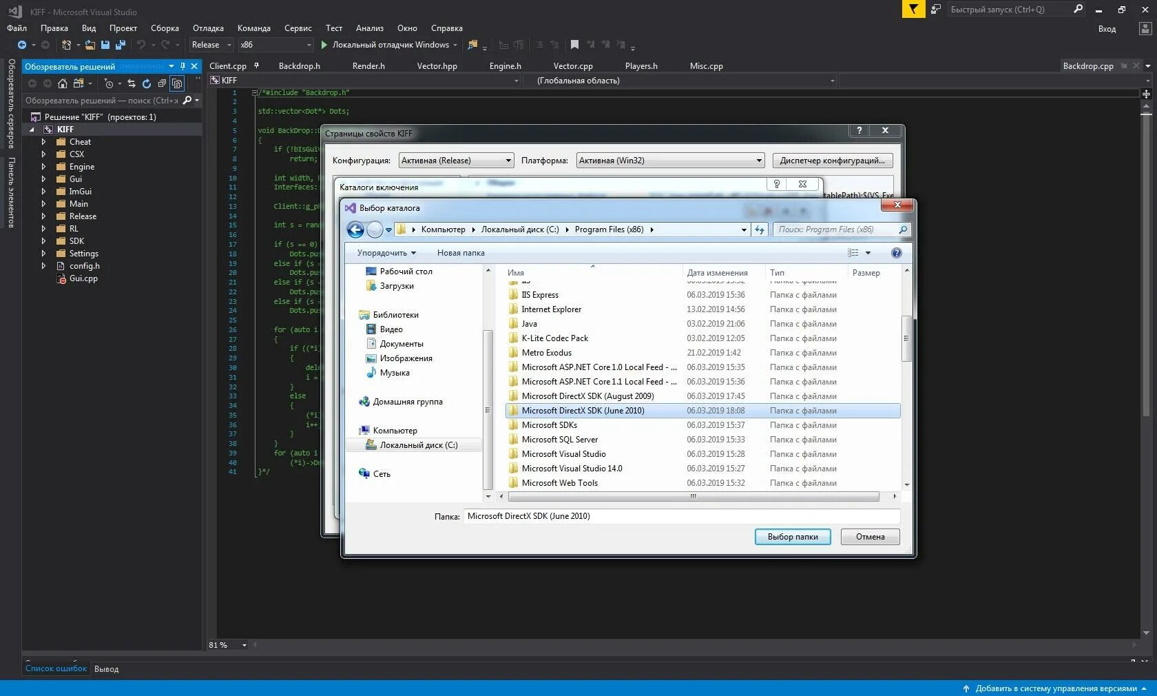
Task: Switch to the Vector.cpp tab
Action: coord(573,66)
